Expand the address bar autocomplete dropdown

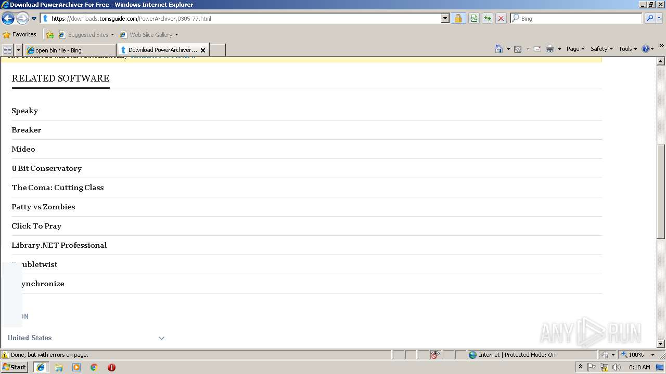(x=445, y=18)
